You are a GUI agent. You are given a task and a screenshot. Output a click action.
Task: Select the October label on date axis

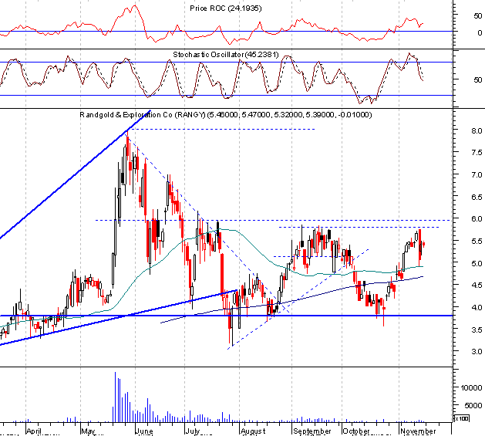point(356,431)
